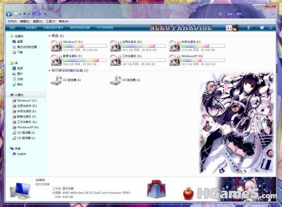Click the 库 libraries icon in sidebar
This screenshot has height=207, width=282.
(12, 63)
